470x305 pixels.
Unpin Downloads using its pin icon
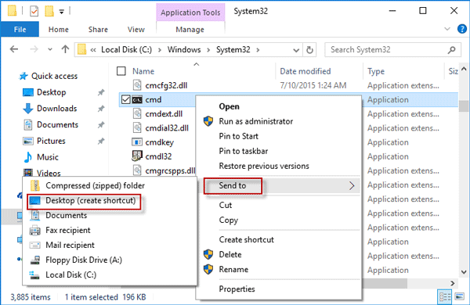click(x=101, y=109)
